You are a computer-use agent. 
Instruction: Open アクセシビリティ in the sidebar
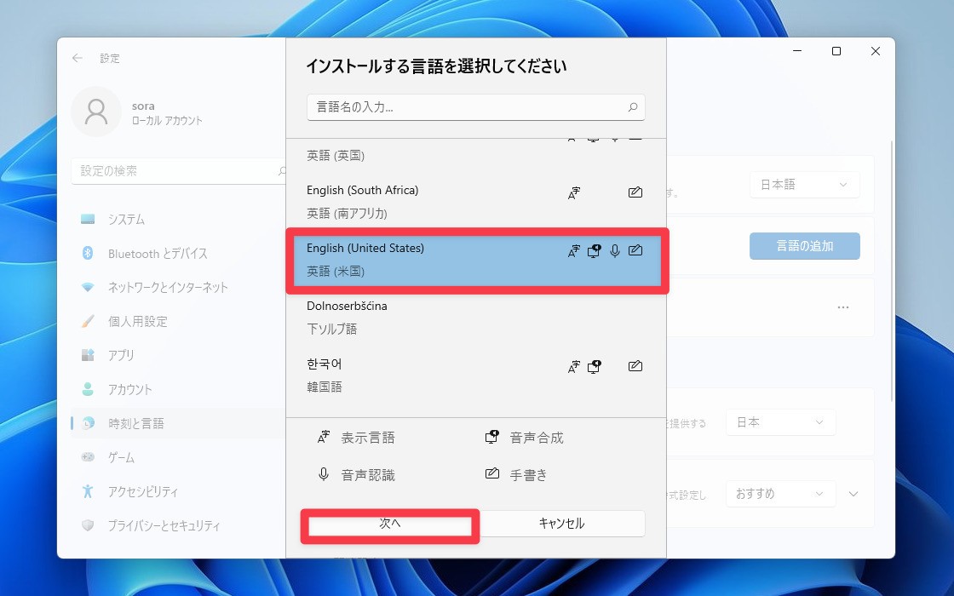176,491
